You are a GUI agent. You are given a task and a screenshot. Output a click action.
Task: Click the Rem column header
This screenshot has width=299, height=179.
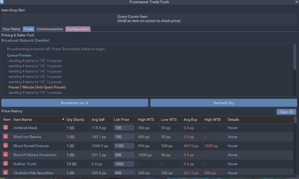point(7,120)
